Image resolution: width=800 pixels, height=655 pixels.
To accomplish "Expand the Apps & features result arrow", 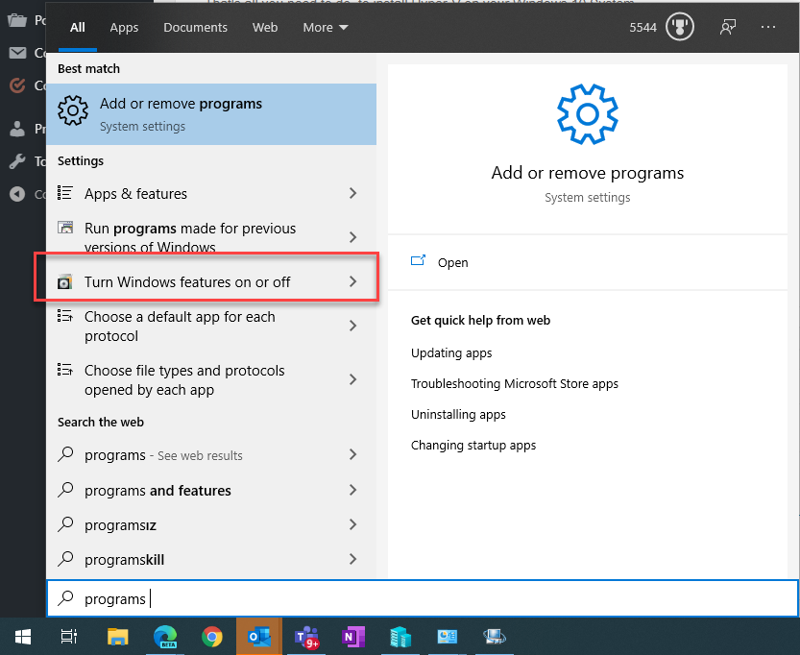I will coord(352,194).
